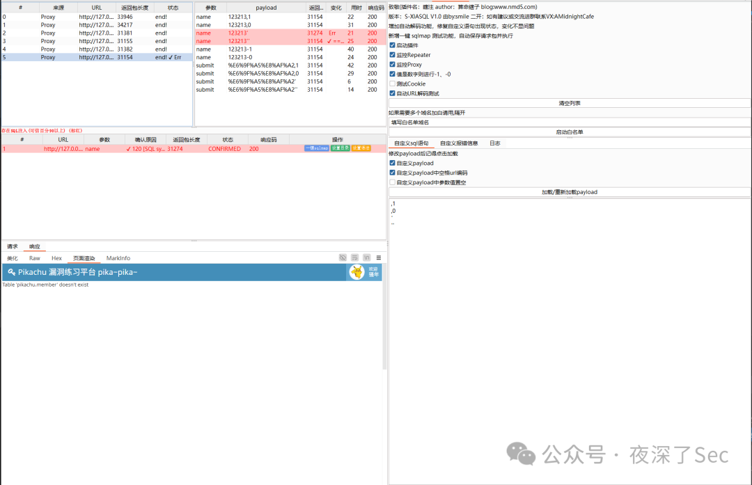The image size is (752, 485).
Task: Click the blue 一键sqlmap button in 操作 column
Action: pos(317,148)
